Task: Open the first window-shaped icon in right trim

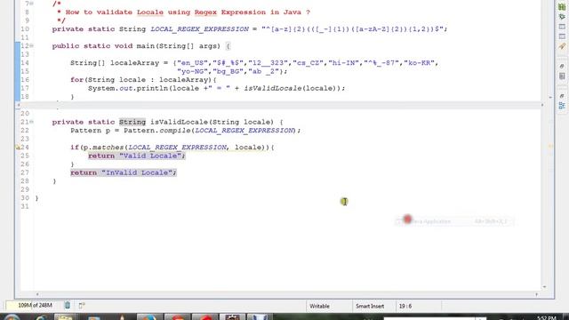Action: coord(562,27)
